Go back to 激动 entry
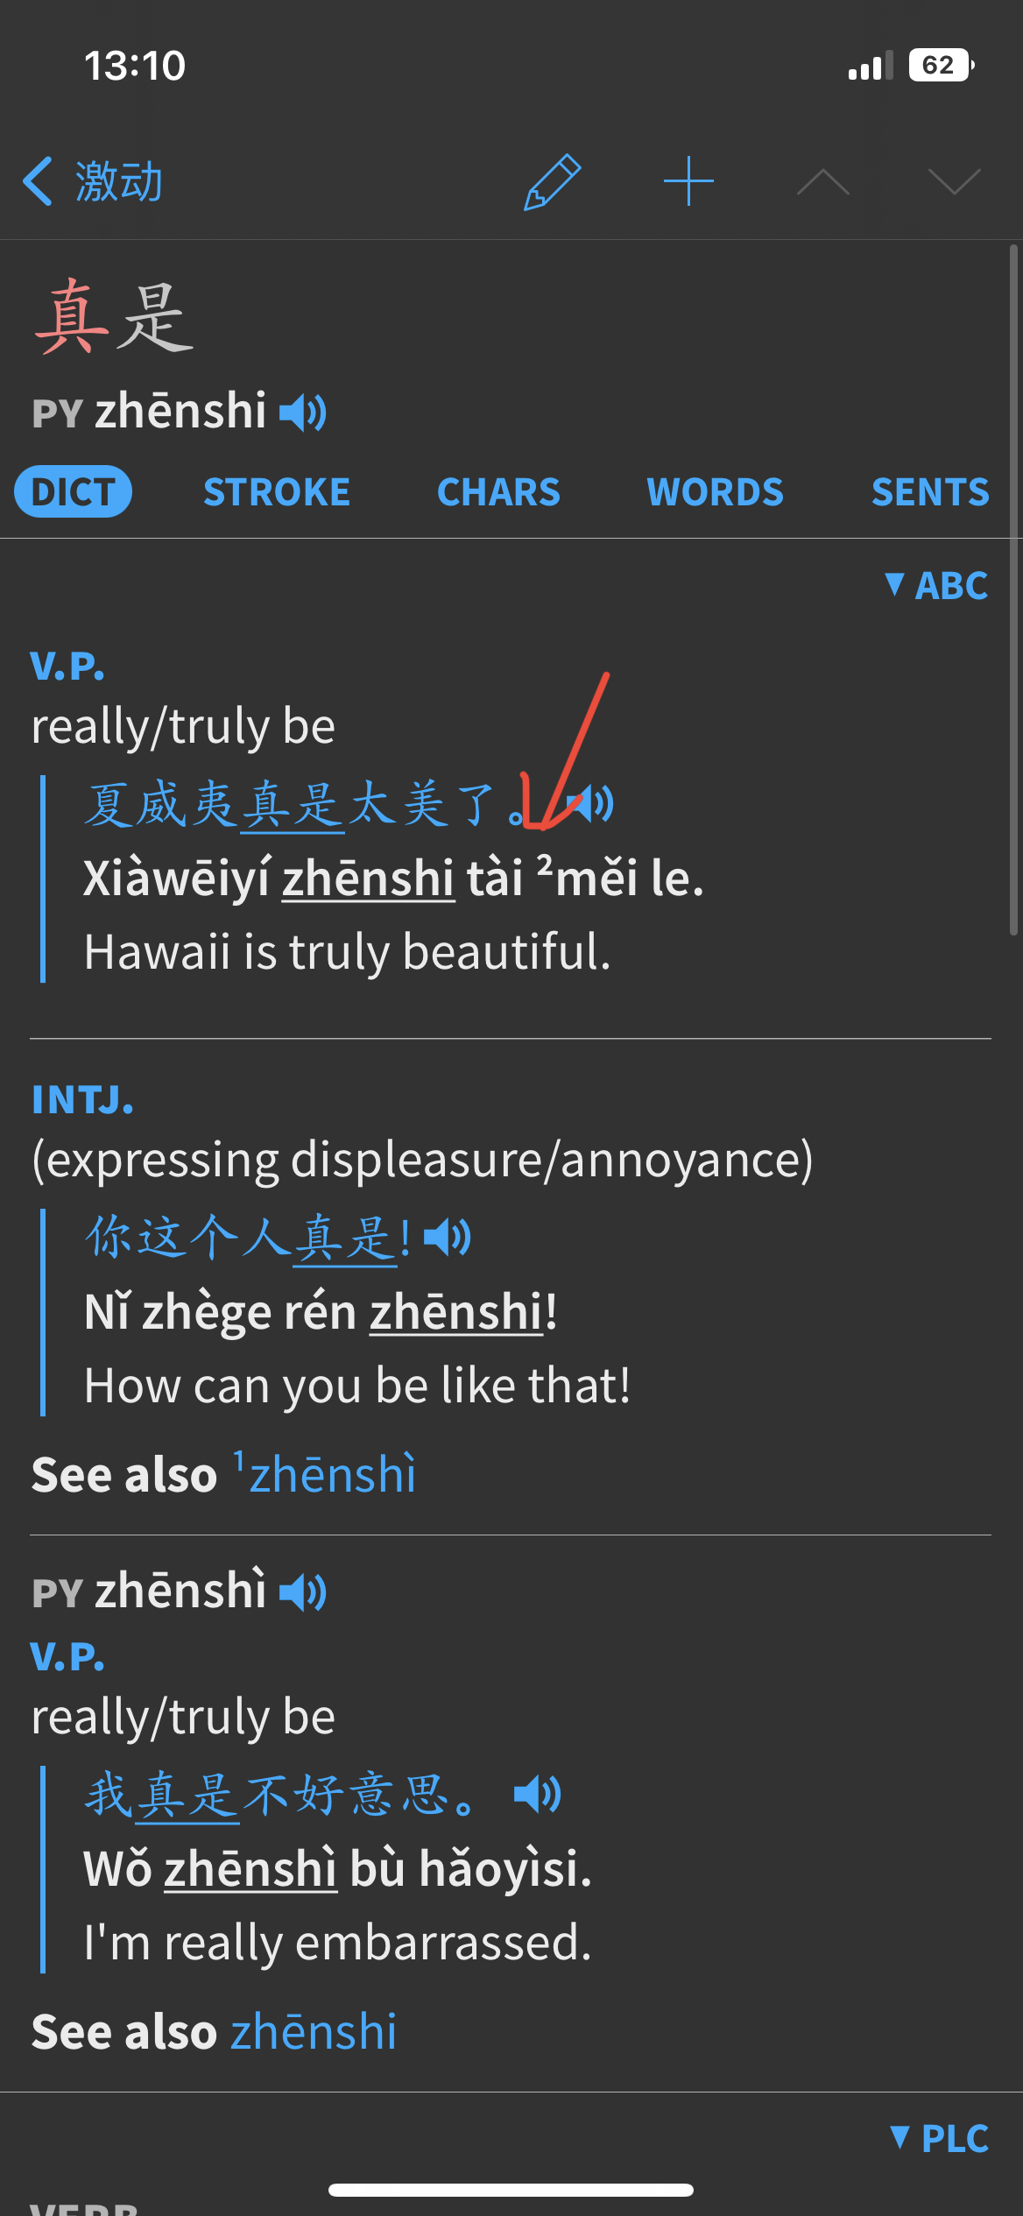 pyautogui.click(x=93, y=181)
